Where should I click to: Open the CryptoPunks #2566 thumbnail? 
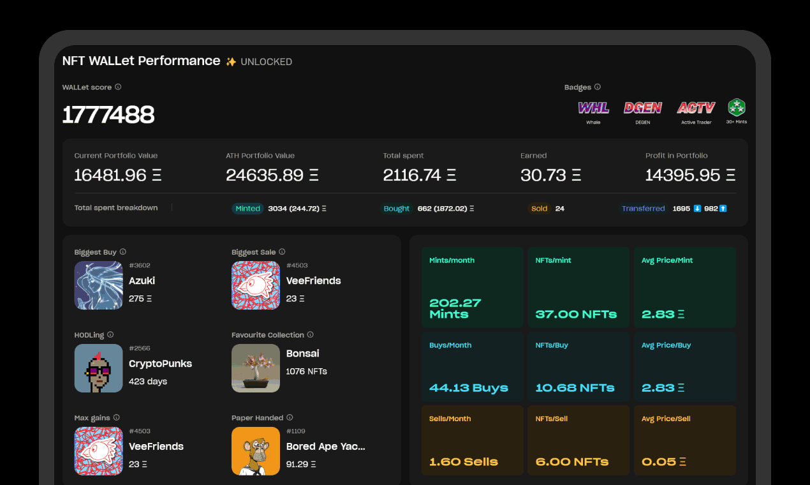click(x=98, y=368)
